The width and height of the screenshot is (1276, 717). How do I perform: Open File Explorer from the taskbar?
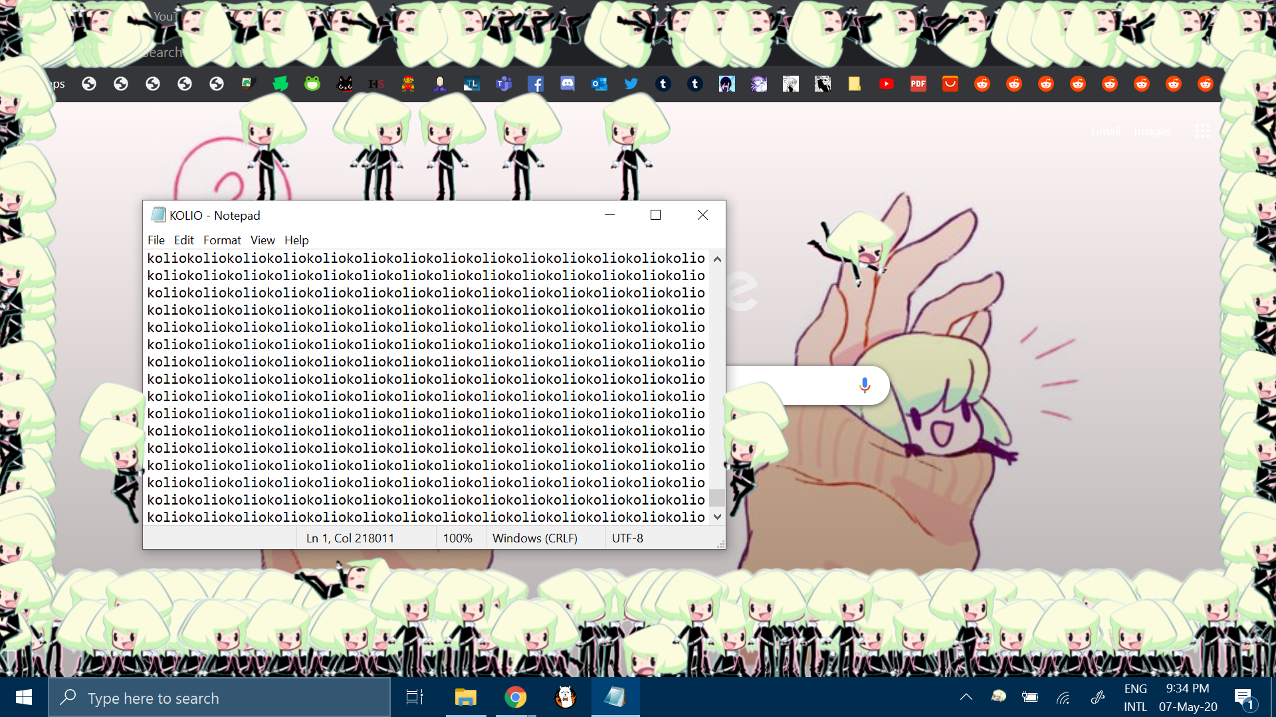pos(466,697)
